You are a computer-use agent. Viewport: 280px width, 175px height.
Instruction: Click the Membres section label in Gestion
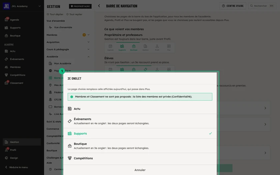tap(52, 35)
